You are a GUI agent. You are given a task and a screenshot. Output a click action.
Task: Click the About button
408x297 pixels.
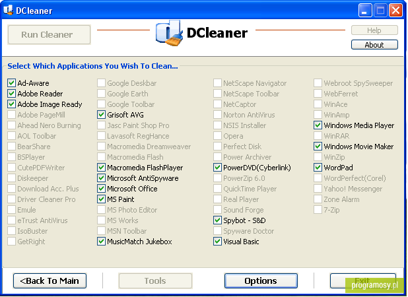374,45
